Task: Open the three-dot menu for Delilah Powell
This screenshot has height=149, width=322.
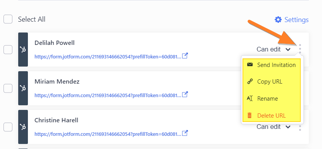Action: (x=300, y=49)
